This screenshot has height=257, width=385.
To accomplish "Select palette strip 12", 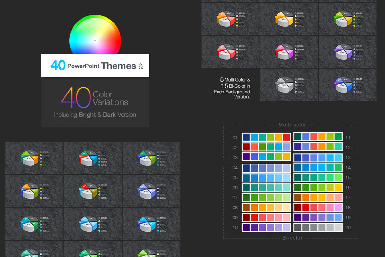I will click(318, 147).
